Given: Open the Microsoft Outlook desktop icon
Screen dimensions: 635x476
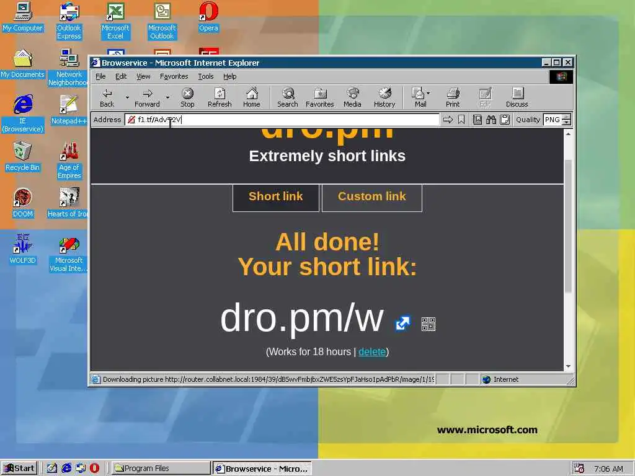Looking at the screenshot, I should coord(162,21).
